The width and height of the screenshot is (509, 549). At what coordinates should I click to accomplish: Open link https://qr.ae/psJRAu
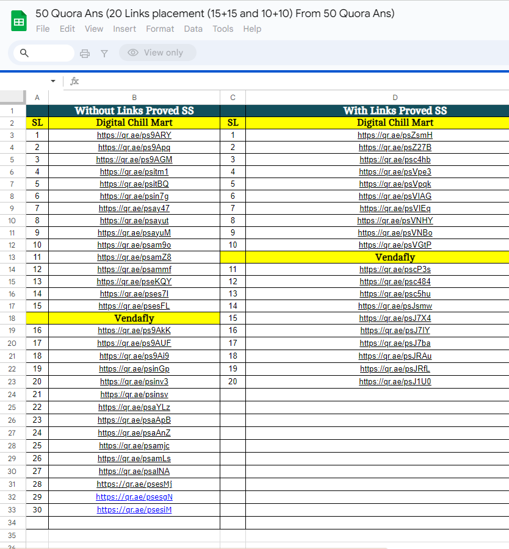(x=395, y=356)
